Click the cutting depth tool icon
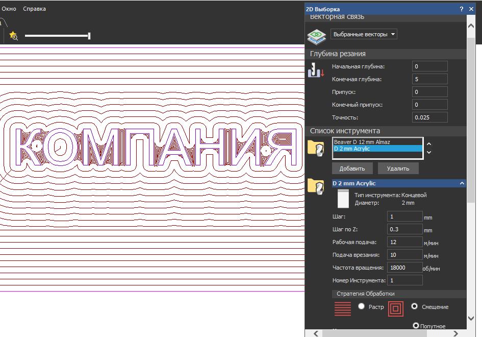 click(316, 70)
